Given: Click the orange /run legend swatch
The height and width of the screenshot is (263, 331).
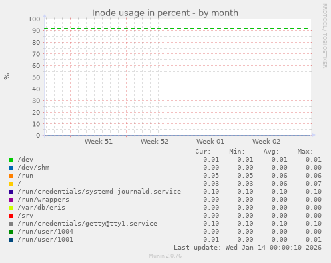Looking at the screenshot, I should pyautogui.click(x=11, y=176).
